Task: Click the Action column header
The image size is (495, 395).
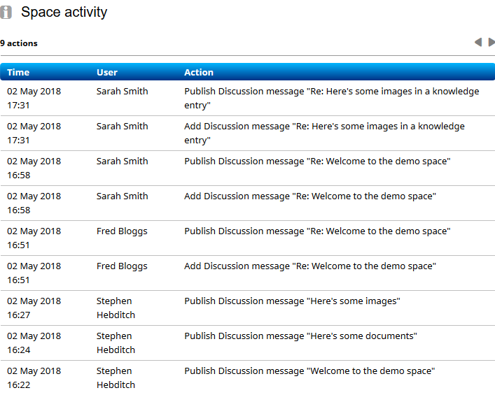Action: point(199,72)
